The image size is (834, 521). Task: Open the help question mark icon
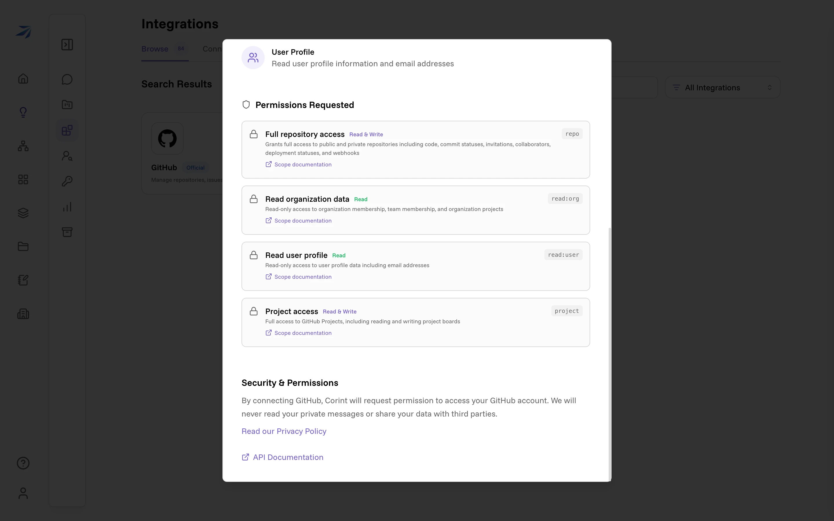click(x=23, y=463)
